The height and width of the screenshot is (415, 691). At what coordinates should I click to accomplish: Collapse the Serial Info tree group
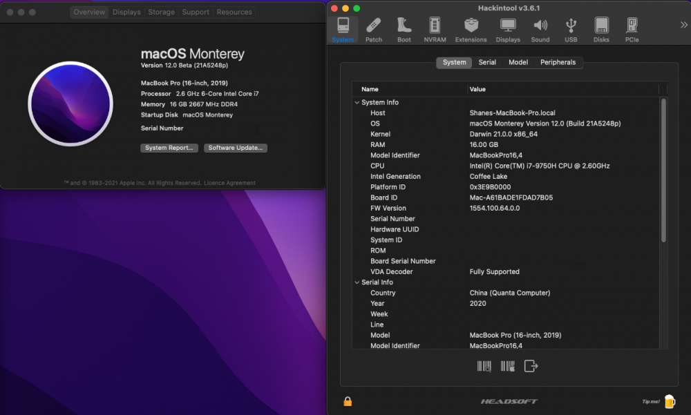[x=357, y=282]
